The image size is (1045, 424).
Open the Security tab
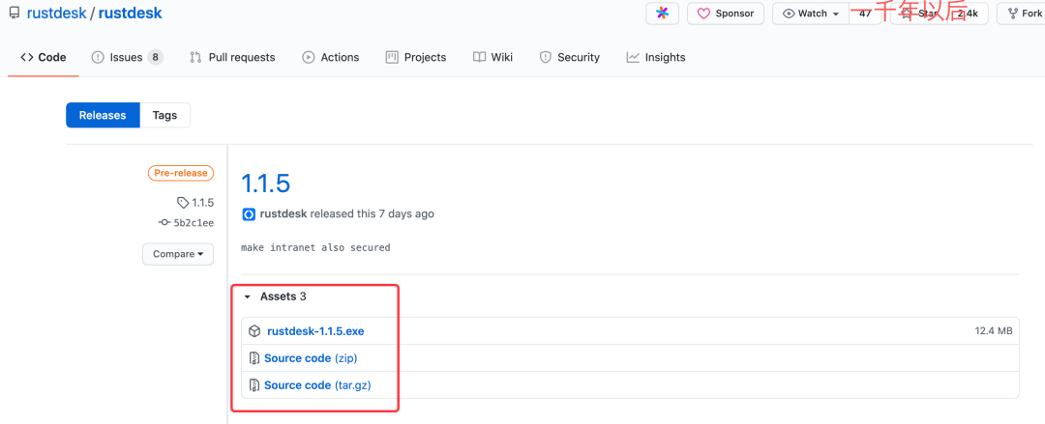(569, 57)
